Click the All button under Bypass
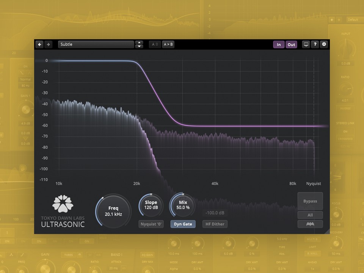 click(x=310, y=215)
